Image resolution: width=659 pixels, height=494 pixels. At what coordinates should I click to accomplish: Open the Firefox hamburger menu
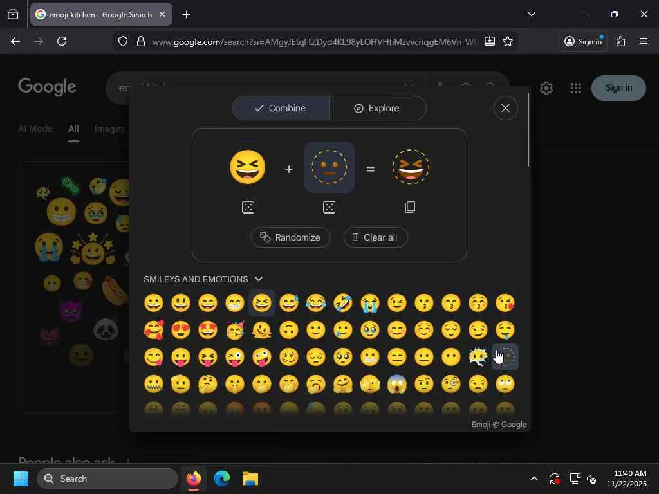click(644, 41)
